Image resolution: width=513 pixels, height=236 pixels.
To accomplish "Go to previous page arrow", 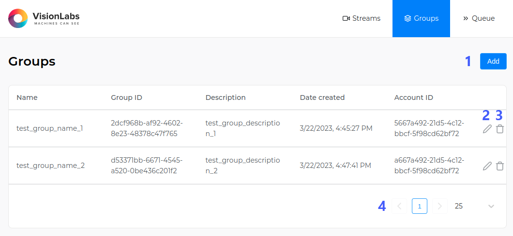I will (x=400, y=206).
